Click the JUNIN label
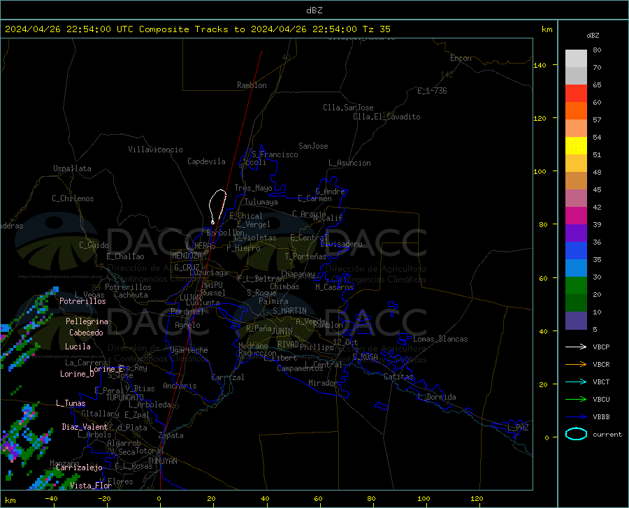Viewport: 629px width, 508px height. coord(282,331)
